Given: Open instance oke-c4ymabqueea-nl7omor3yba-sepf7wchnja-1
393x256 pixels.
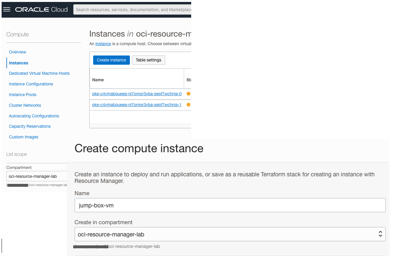Looking at the screenshot, I should [x=137, y=104].
